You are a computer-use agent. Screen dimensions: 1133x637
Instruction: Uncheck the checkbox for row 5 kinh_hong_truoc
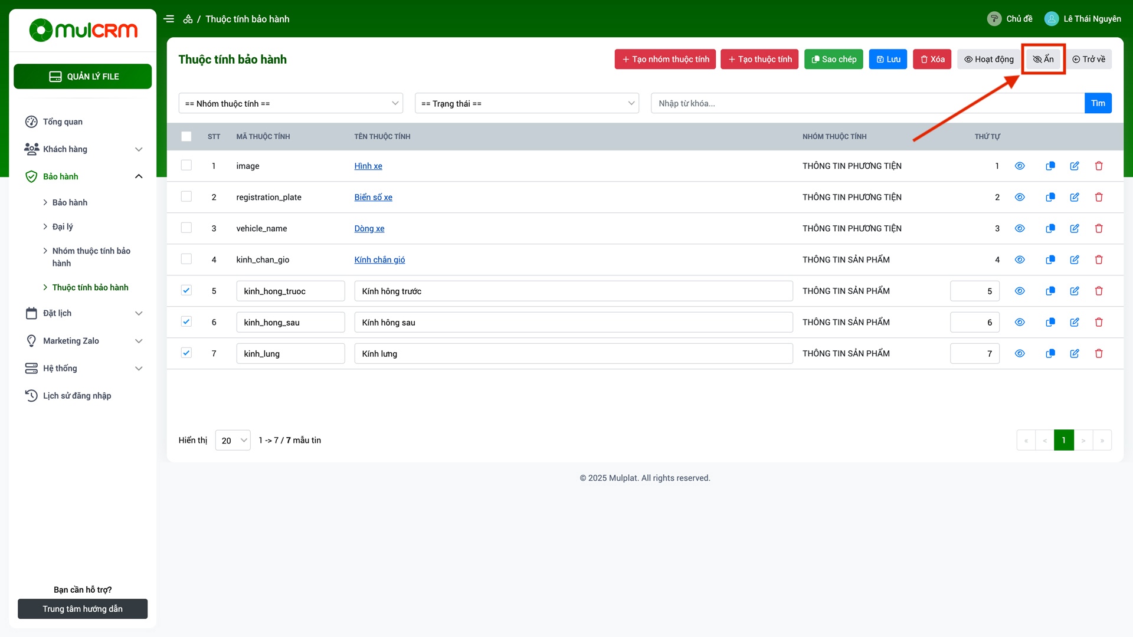coord(186,290)
